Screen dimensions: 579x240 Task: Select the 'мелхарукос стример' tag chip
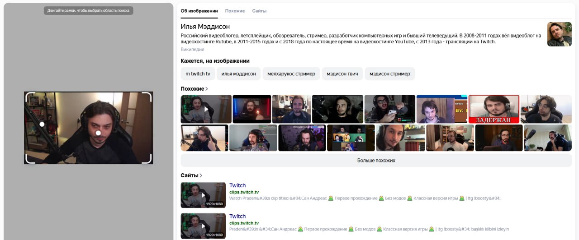[291, 74]
